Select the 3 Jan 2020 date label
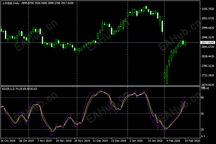The height and width of the screenshot is (144, 216). [136, 141]
